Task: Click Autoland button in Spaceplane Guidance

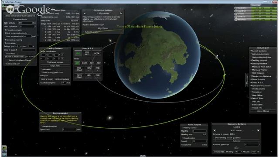Action: click(x=236, y=141)
